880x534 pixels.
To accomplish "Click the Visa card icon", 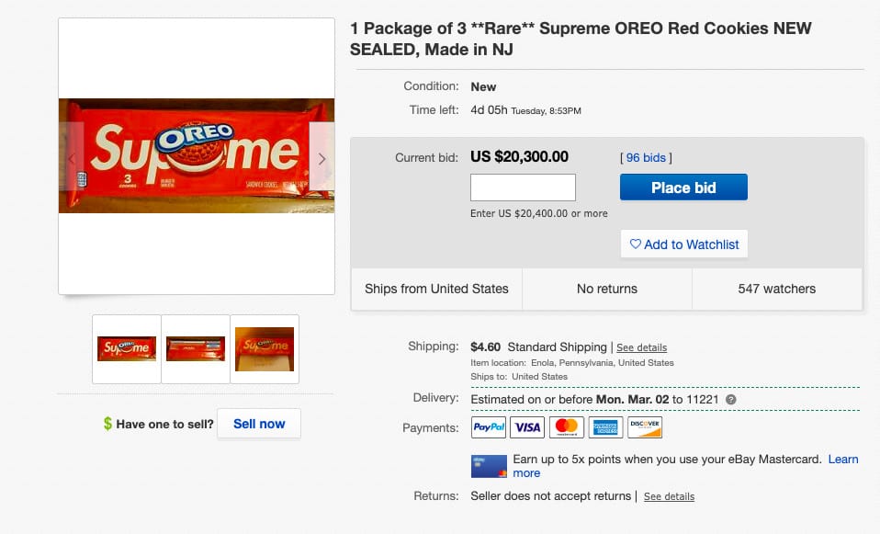I will click(x=528, y=427).
